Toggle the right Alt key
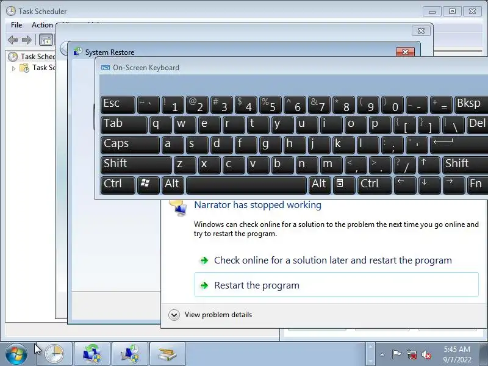Screen dimensions: 488x366 tap(319, 185)
